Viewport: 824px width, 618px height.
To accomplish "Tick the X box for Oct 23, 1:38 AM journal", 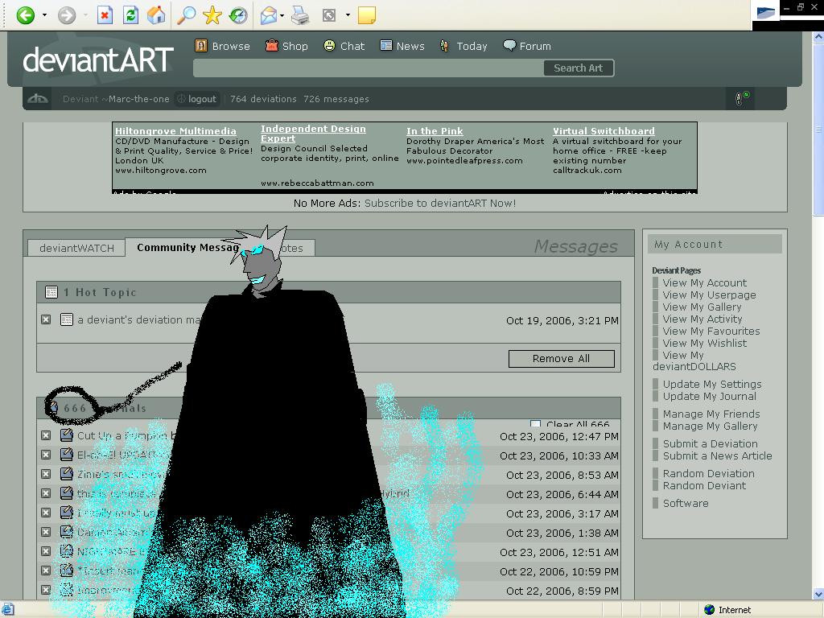I will coord(46,532).
